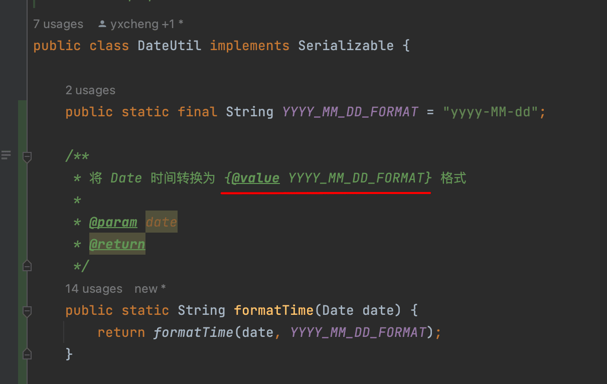Show the '2 usages' inlay hint list
This screenshot has height=384, width=607.
pos(90,90)
